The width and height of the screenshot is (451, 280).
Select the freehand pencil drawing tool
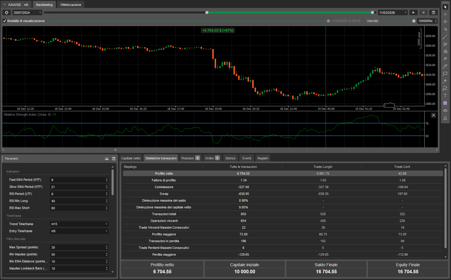coord(445,44)
